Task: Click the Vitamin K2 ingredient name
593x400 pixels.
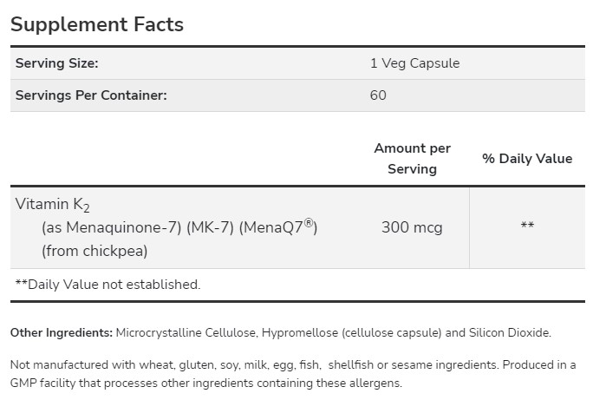Action: click(x=53, y=205)
